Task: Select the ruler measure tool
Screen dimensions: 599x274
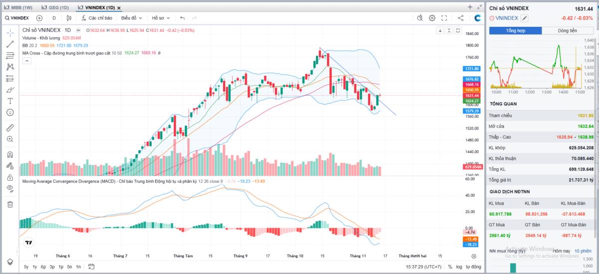Action: pos(10,128)
